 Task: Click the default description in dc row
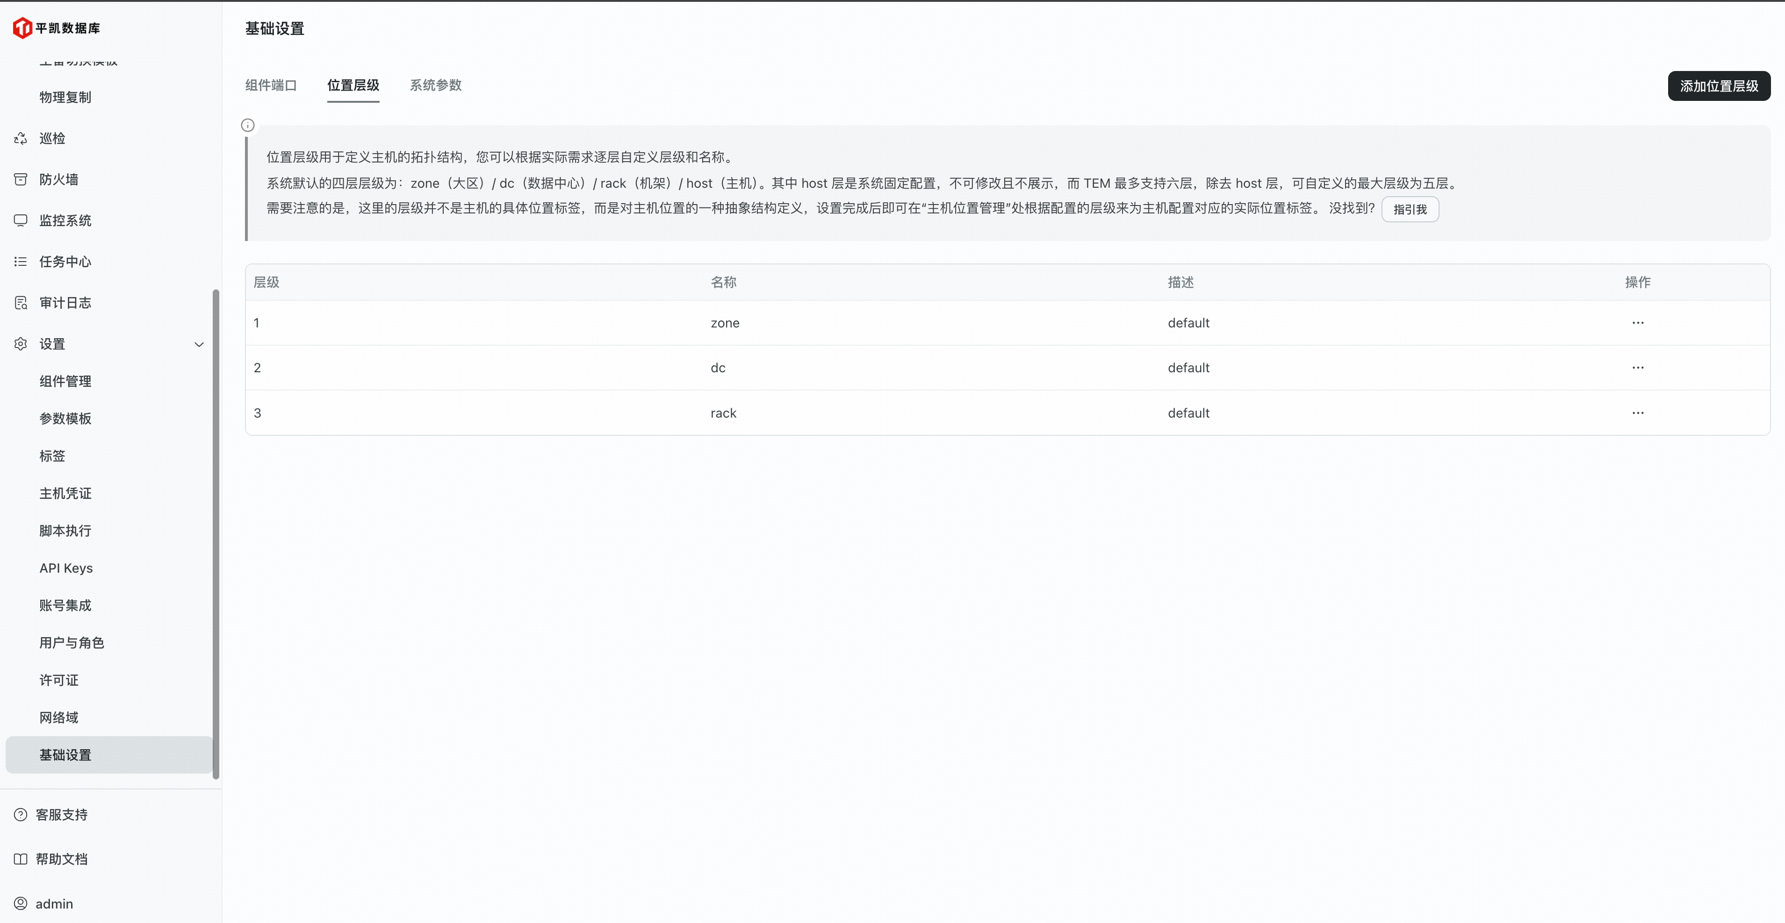tap(1188, 368)
